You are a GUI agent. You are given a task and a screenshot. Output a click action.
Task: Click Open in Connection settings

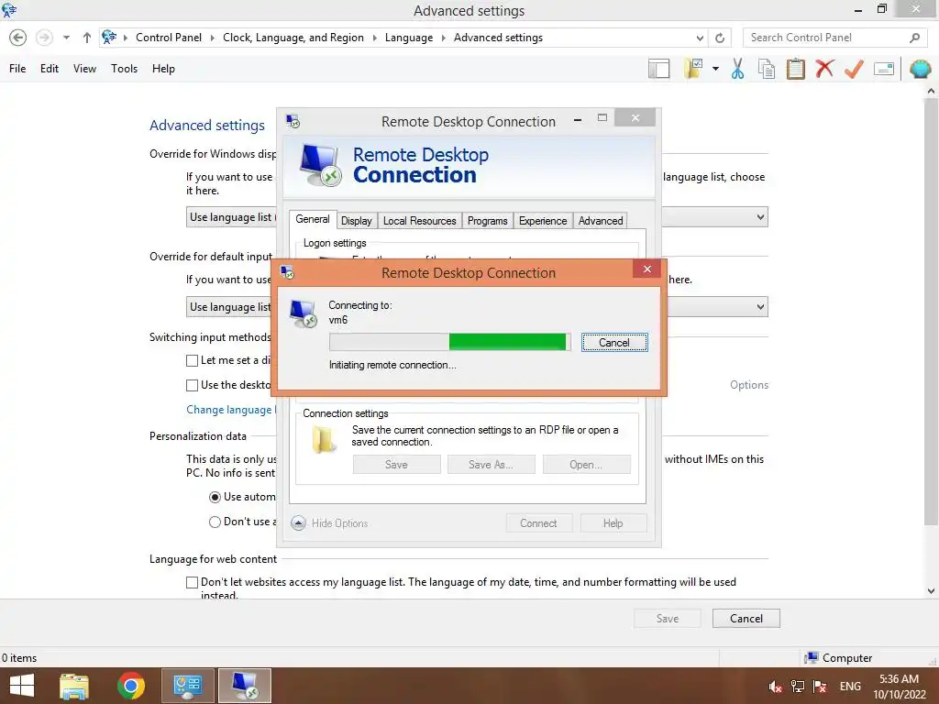[586, 465]
